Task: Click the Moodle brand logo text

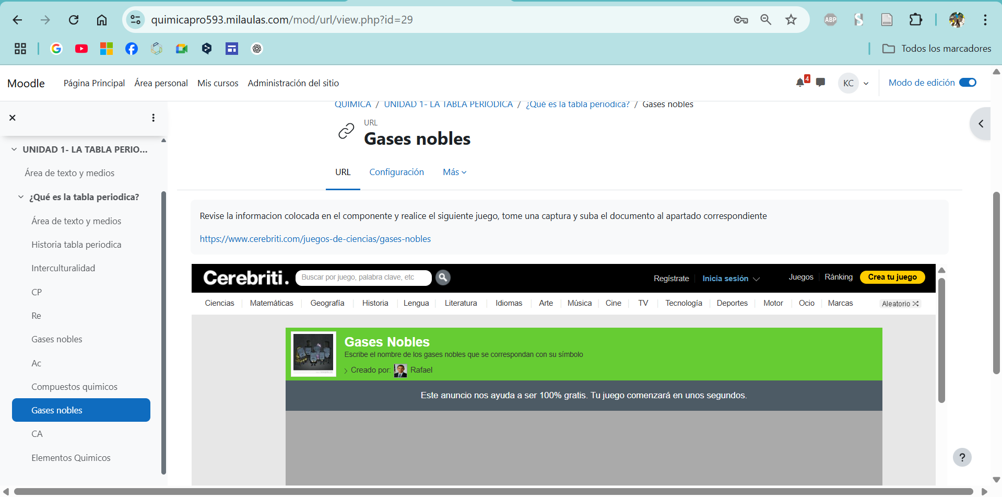Action: [26, 83]
